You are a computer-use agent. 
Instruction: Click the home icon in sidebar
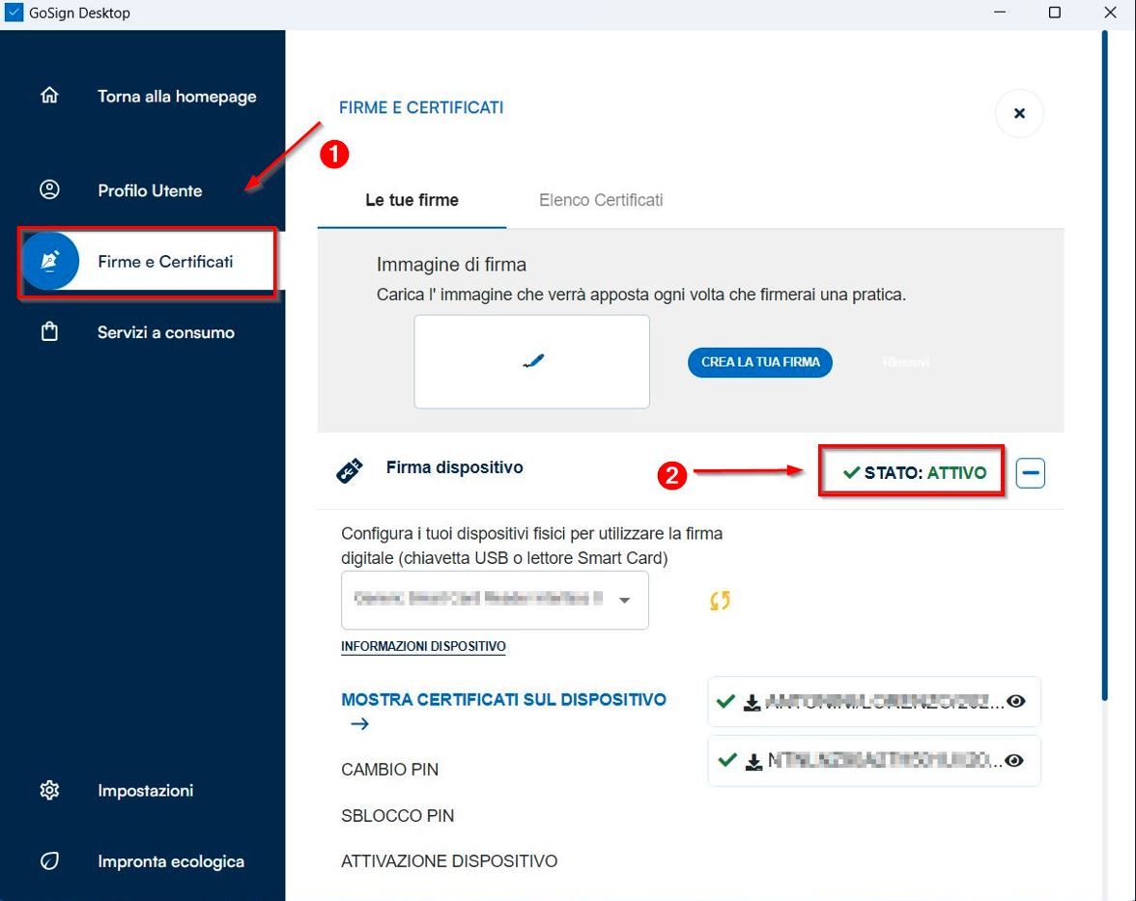49,96
